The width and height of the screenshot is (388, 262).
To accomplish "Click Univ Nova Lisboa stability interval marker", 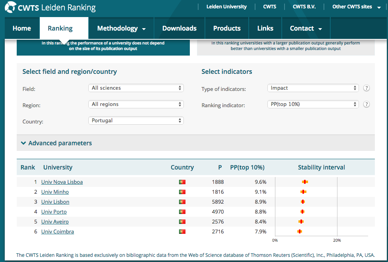I will coord(305,182).
